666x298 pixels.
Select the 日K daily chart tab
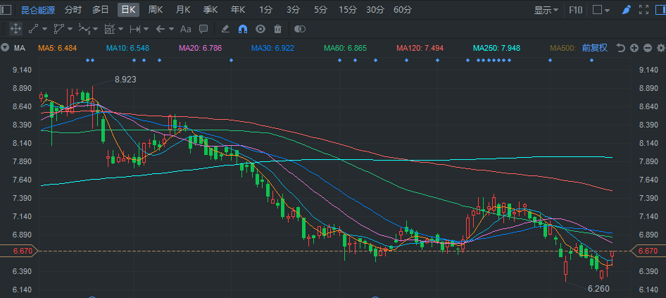pyautogui.click(x=128, y=10)
